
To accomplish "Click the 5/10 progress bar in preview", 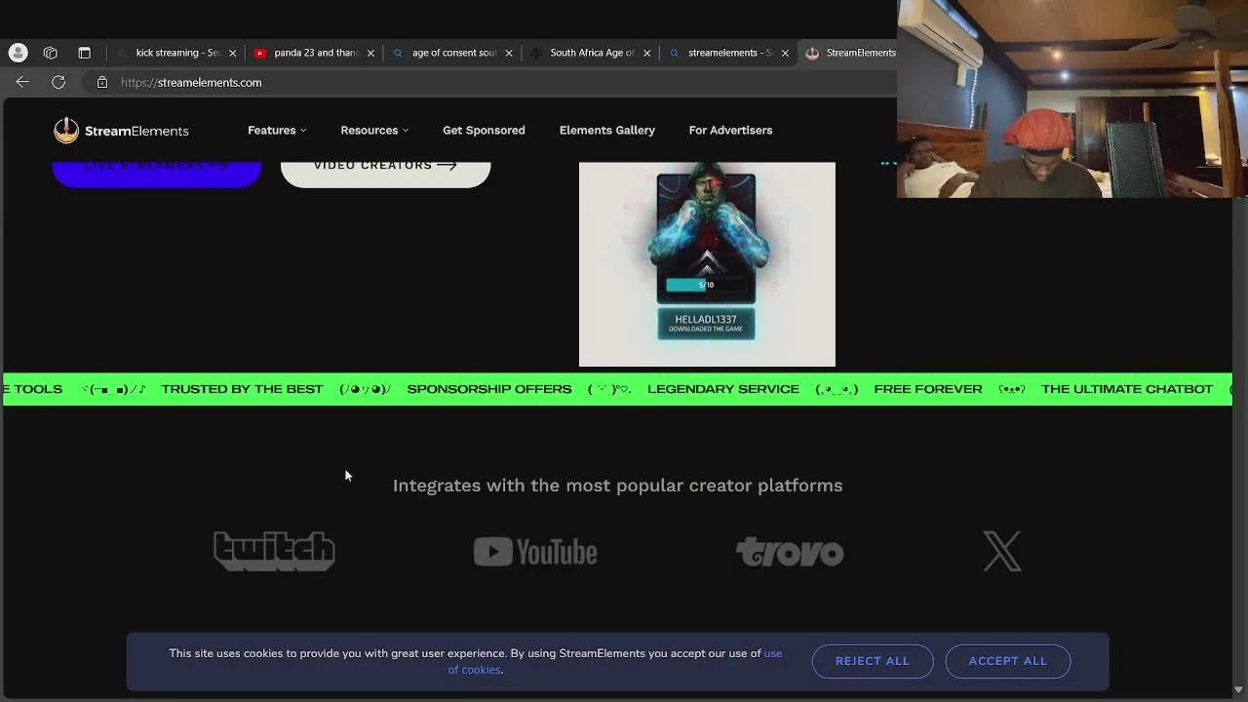I will click(706, 285).
